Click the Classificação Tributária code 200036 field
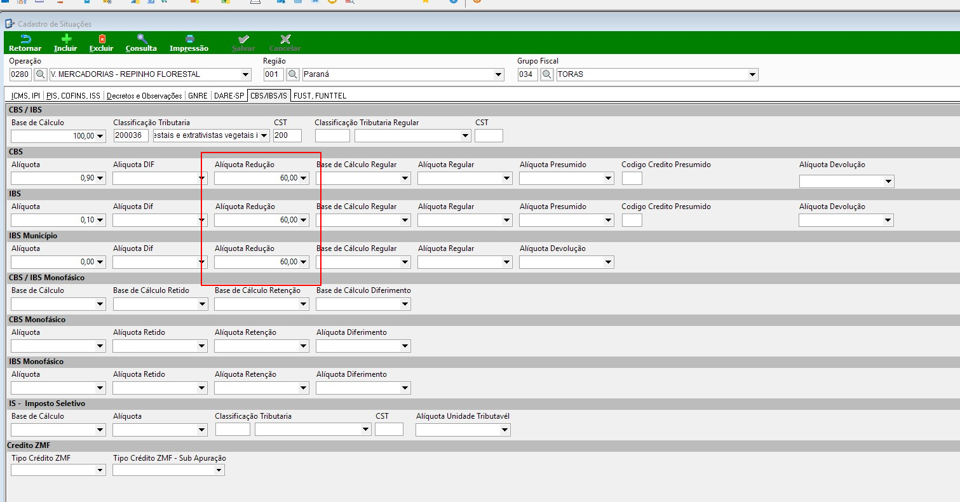Image resolution: width=960 pixels, height=502 pixels. point(131,136)
